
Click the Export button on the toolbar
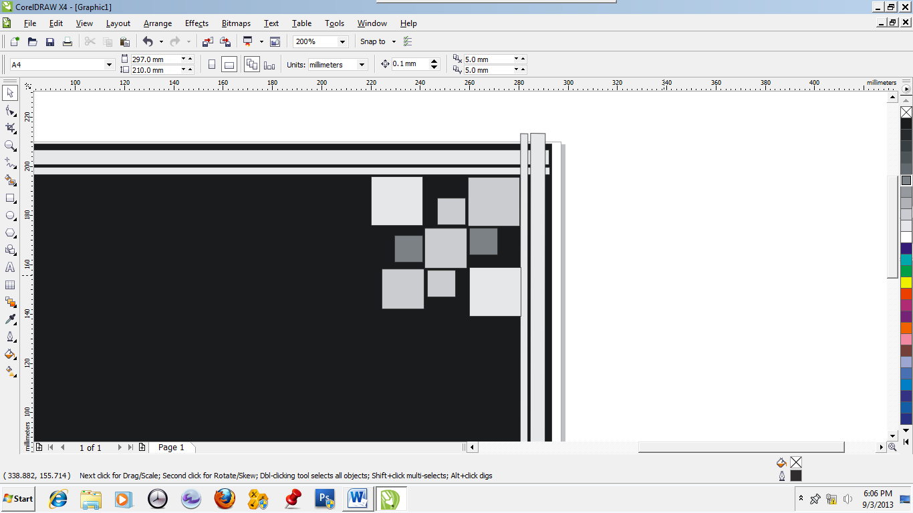click(x=225, y=41)
